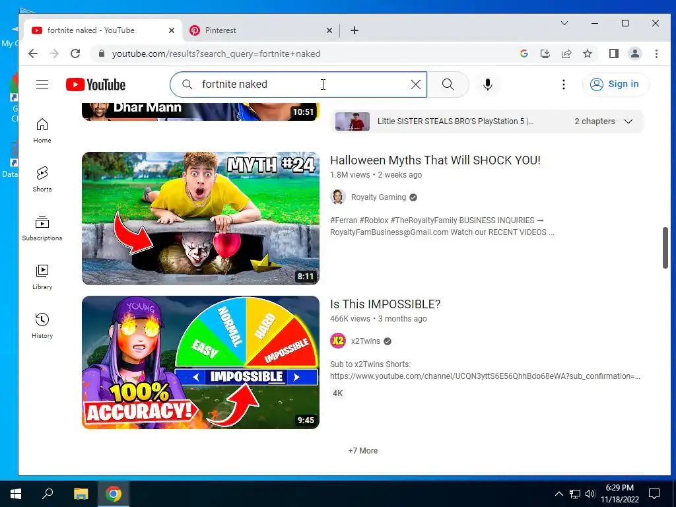This screenshot has width=676, height=507.
Task: Open Subscriptions in sidebar
Action: pos(42,228)
